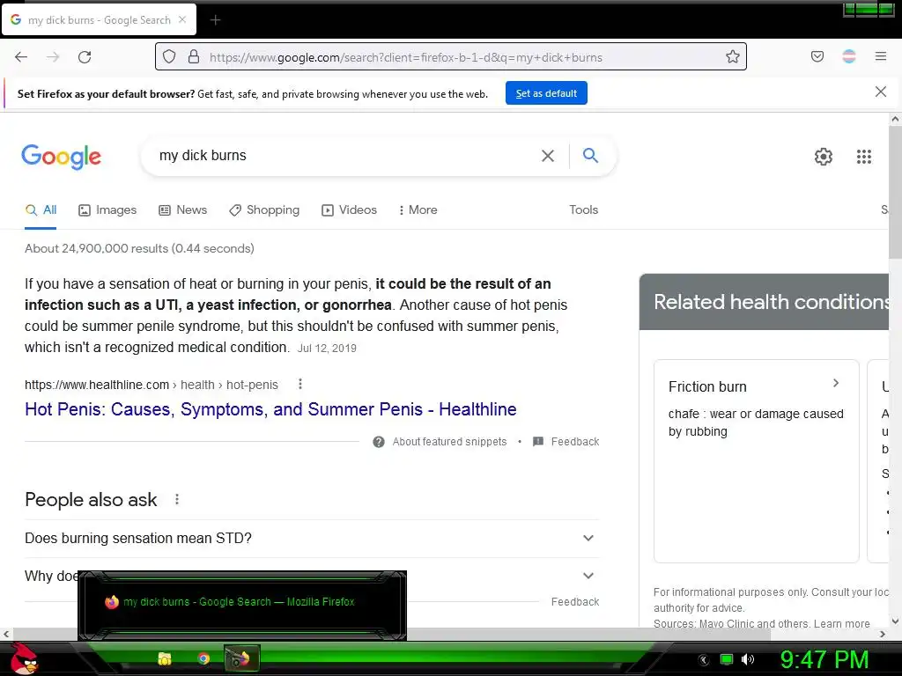
Task: Switch to the Videos tab
Action: [x=349, y=210]
